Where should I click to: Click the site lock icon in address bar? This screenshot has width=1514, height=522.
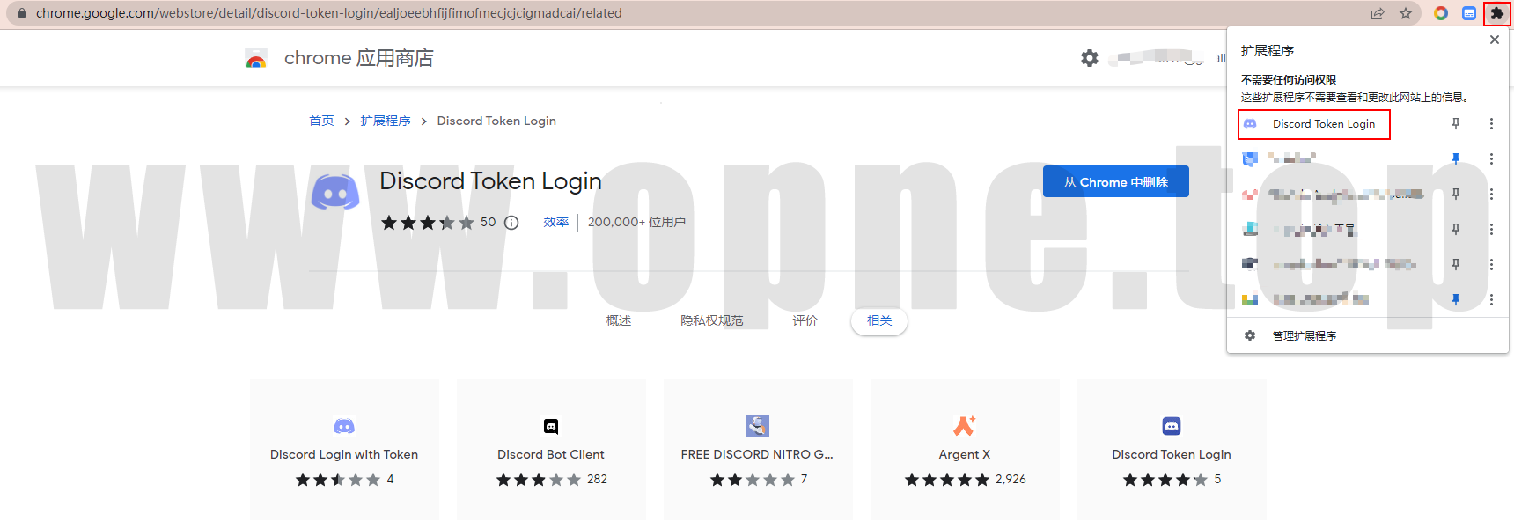click(x=22, y=13)
